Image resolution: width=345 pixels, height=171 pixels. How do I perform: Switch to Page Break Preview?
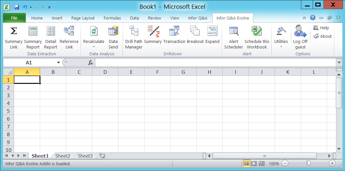(x=262, y=163)
